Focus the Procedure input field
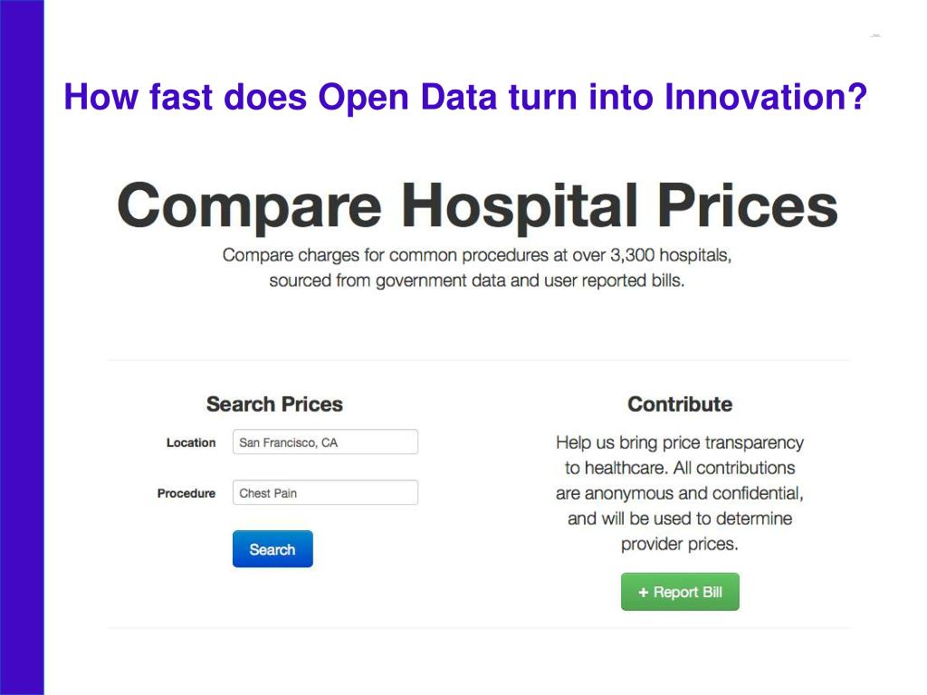The width and height of the screenshot is (927, 695). (x=325, y=493)
